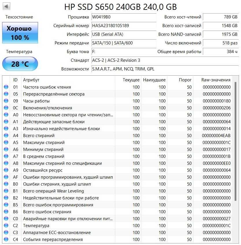Click the raw value 000000000027
The height and width of the screenshot is (245, 241).
tap(217, 218)
